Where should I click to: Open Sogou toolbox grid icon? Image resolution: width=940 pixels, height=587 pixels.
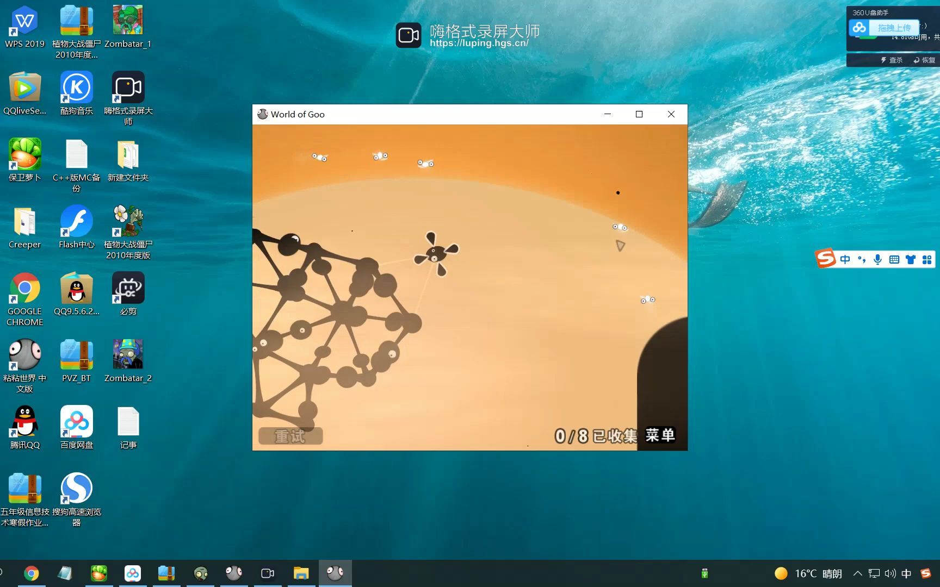click(927, 259)
